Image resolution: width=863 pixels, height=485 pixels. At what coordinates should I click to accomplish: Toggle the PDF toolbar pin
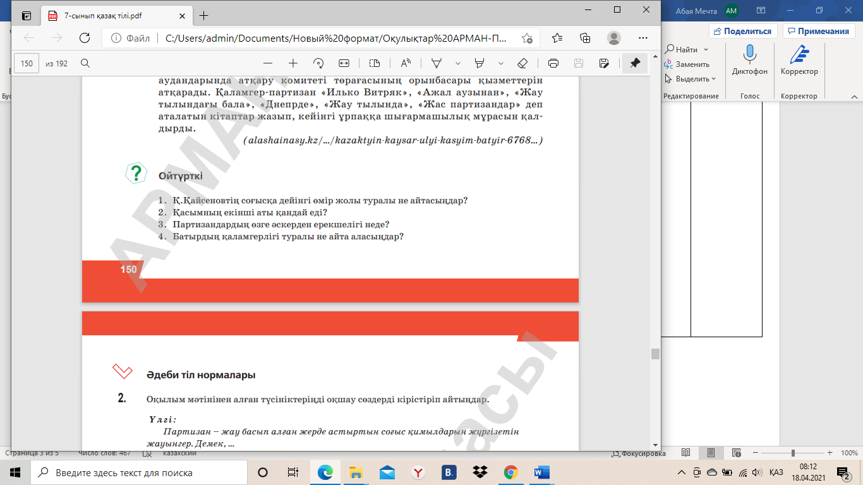[x=635, y=63]
